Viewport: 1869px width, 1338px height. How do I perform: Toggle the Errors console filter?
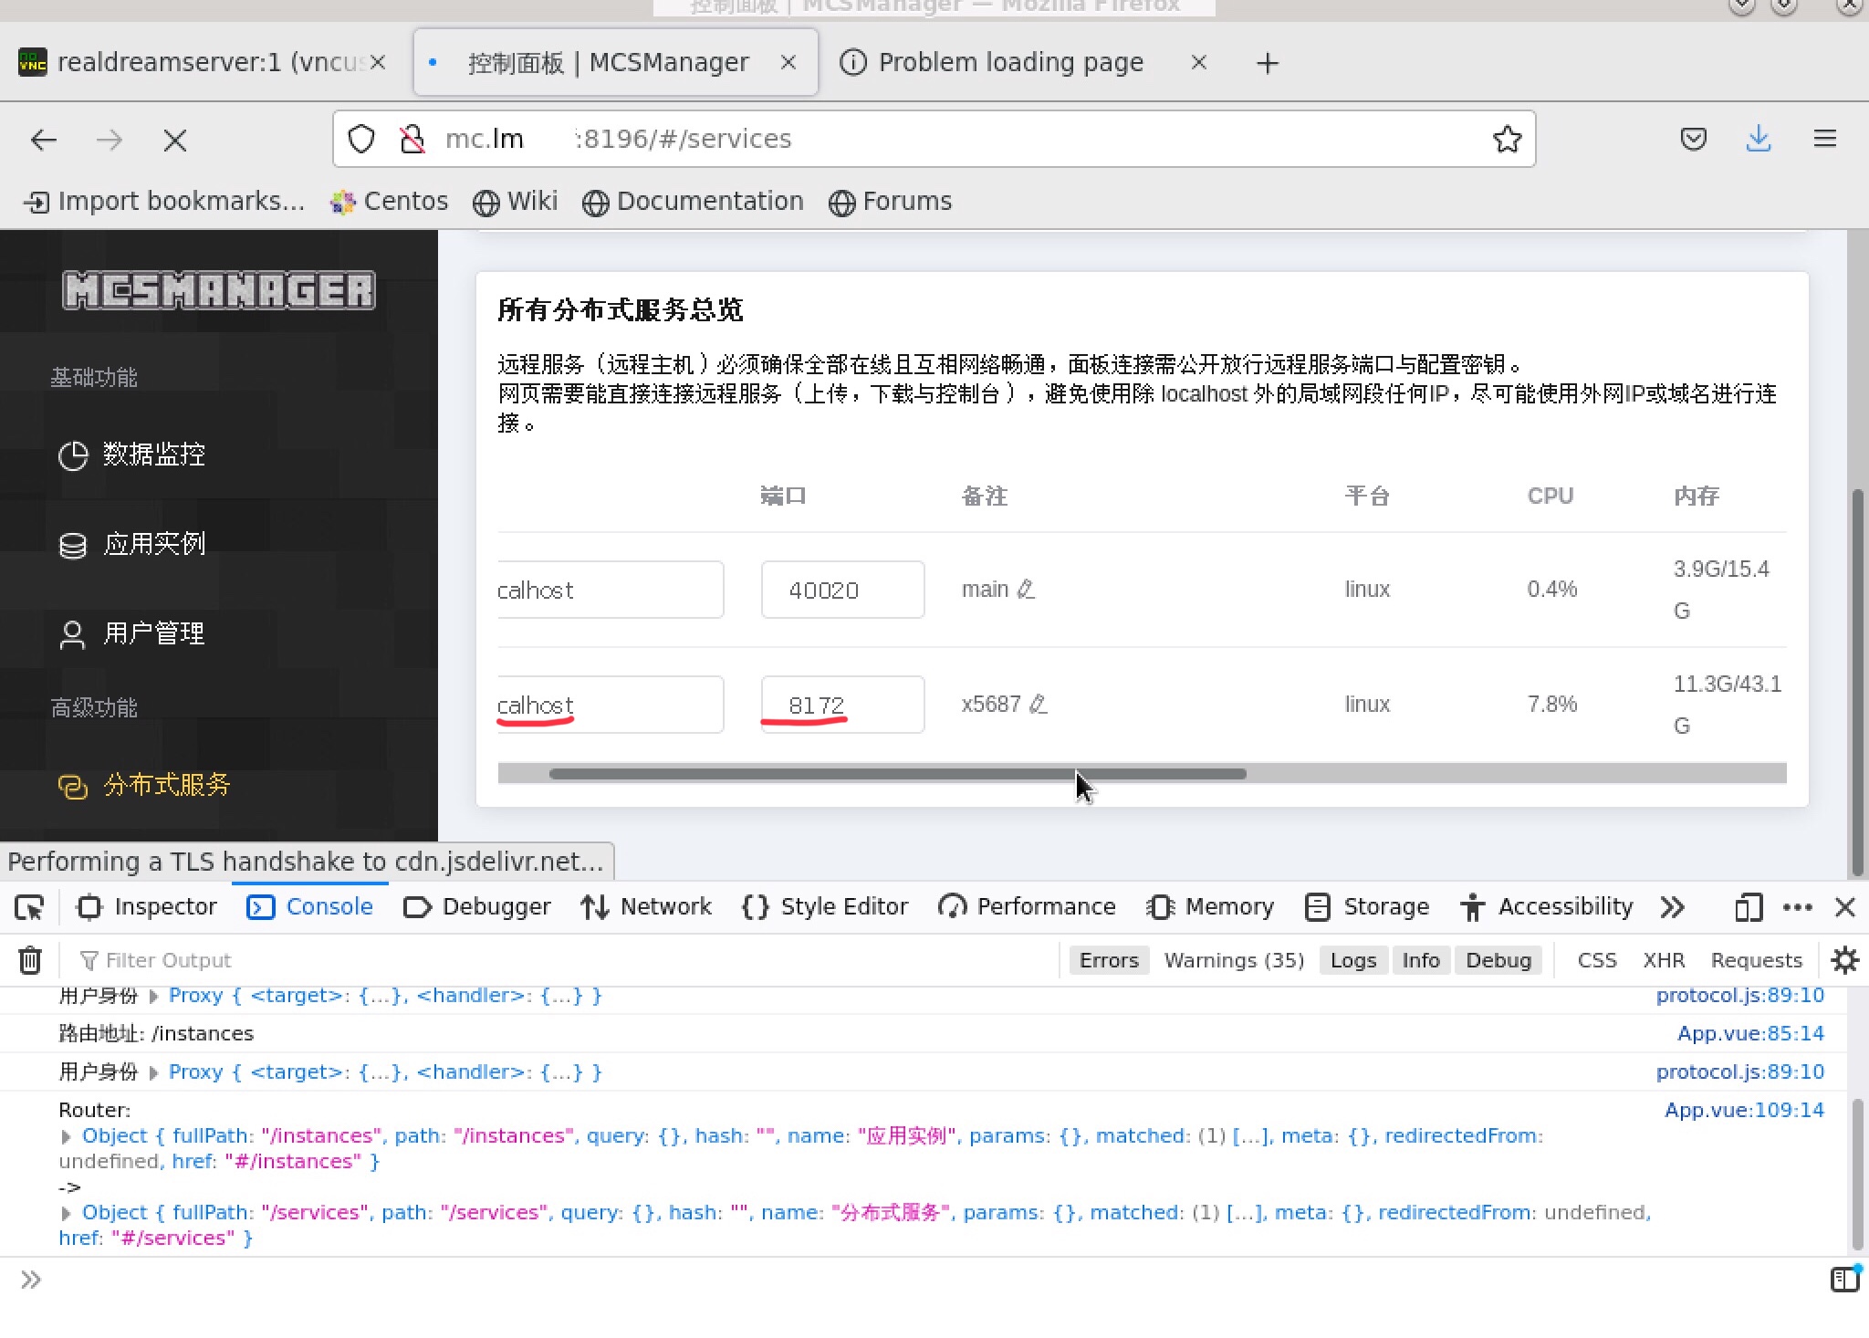[x=1107, y=959]
